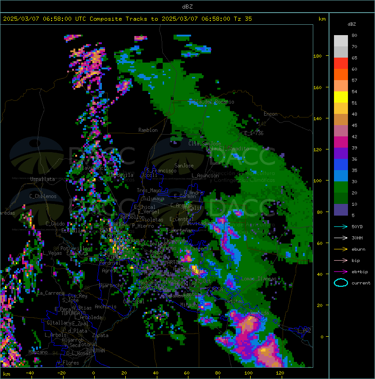
Task: Pick the slate purple 10 dBZ legend swatch
Action: 341,210
